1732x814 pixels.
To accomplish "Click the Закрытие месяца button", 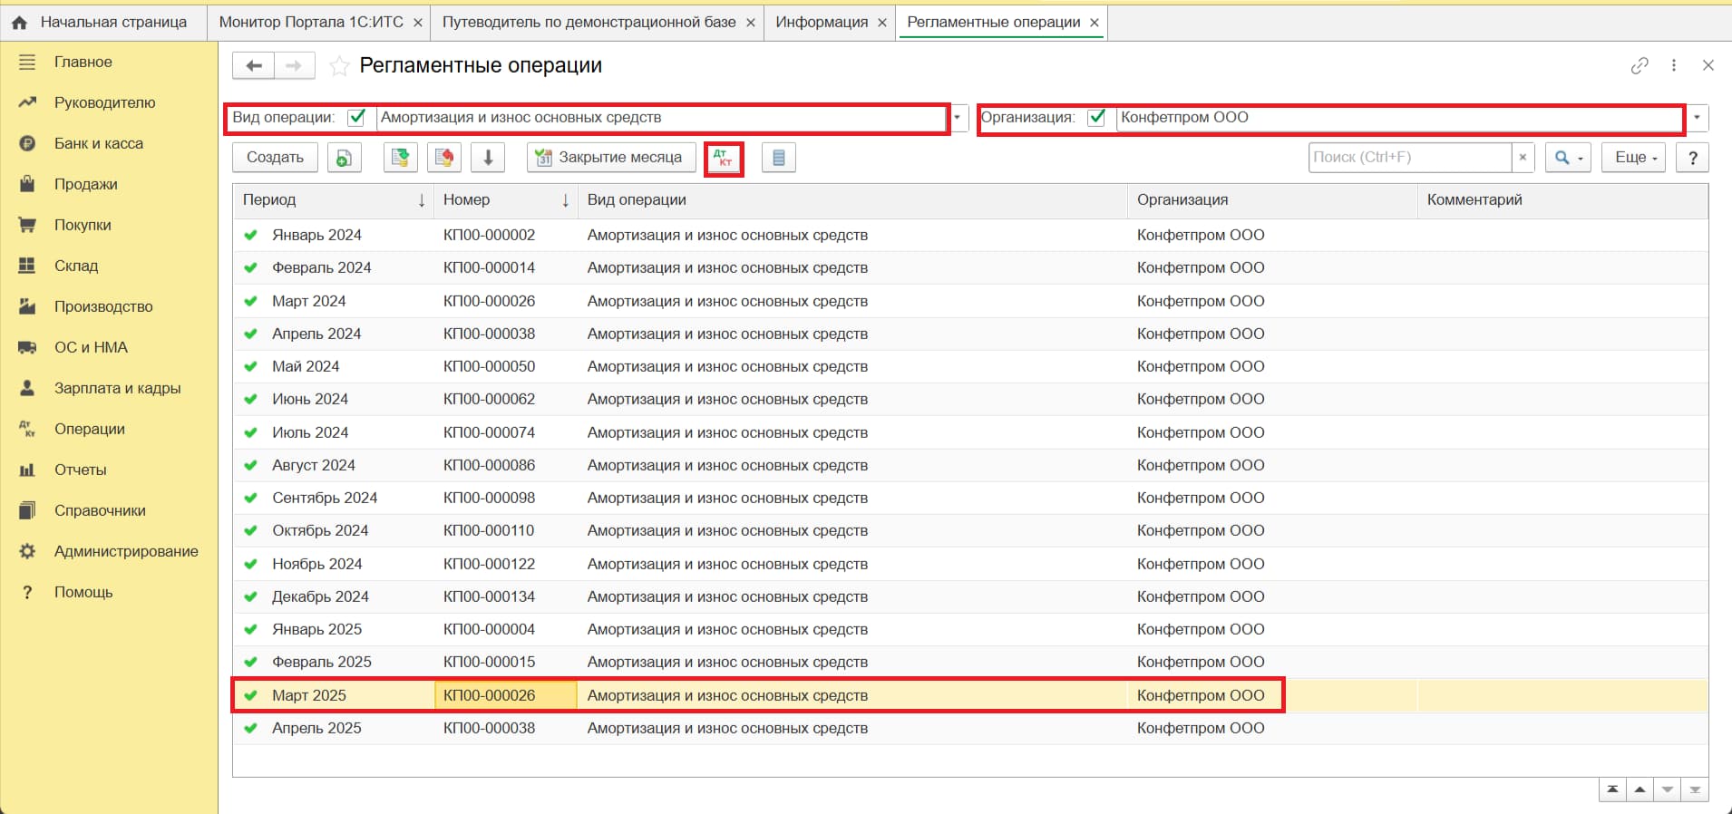I will point(610,158).
